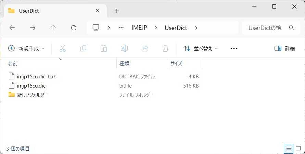Click the Share icon in toolbar
This screenshot has height=154, width=305.
145,48
